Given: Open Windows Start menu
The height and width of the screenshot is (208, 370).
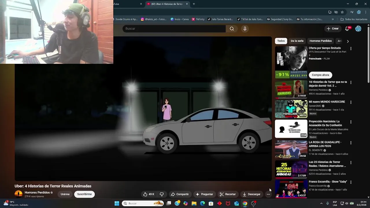Looking at the screenshot, I should click(x=117, y=203).
